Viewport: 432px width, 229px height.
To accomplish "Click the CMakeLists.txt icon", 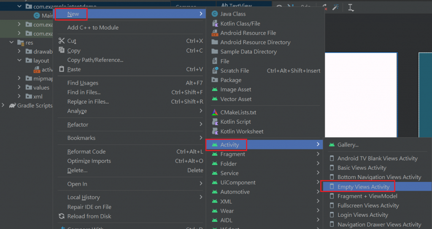I will click(x=215, y=112).
